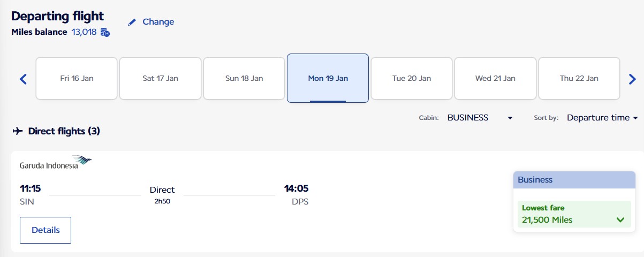Show later dates with right arrow
This screenshot has width=644, height=257.
pos(632,79)
